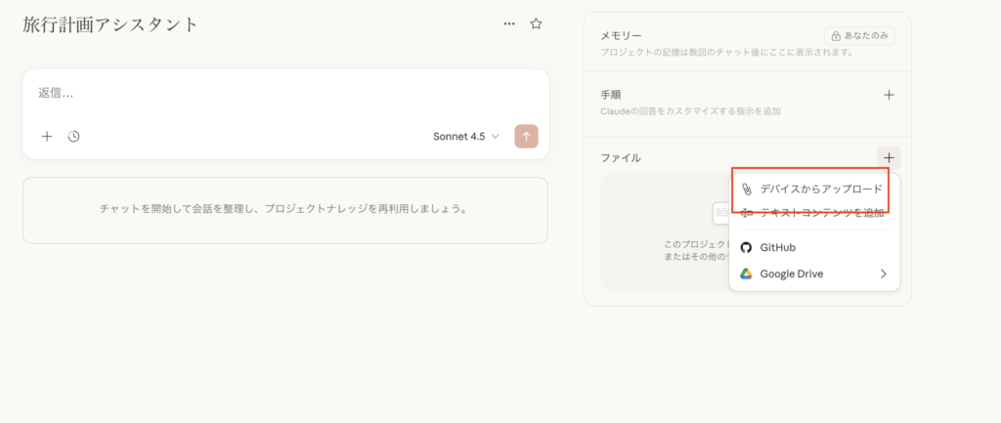This screenshot has height=423, width=1001.
Task: Click the ファイル plus button
Action: [889, 157]
